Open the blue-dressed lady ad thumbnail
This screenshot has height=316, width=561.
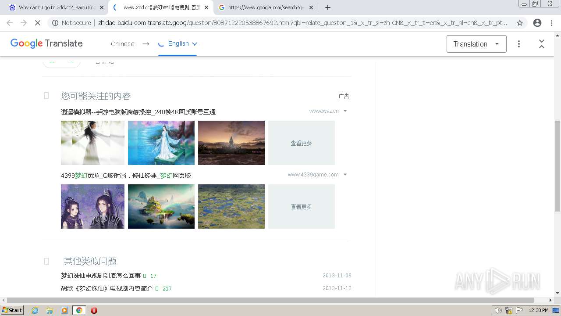point(161,143)
